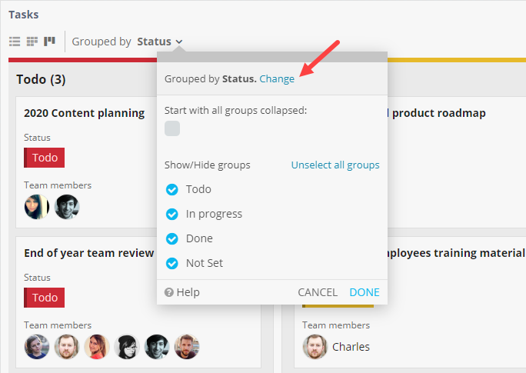Open the Grouped by Status dropdown
526x373 pixels.
click(x=160, y=42)
